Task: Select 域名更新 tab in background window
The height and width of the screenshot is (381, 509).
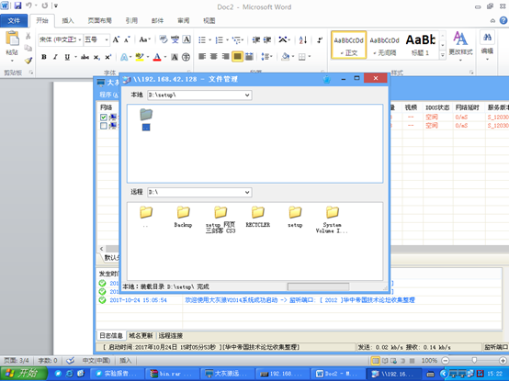Action: 141,336
